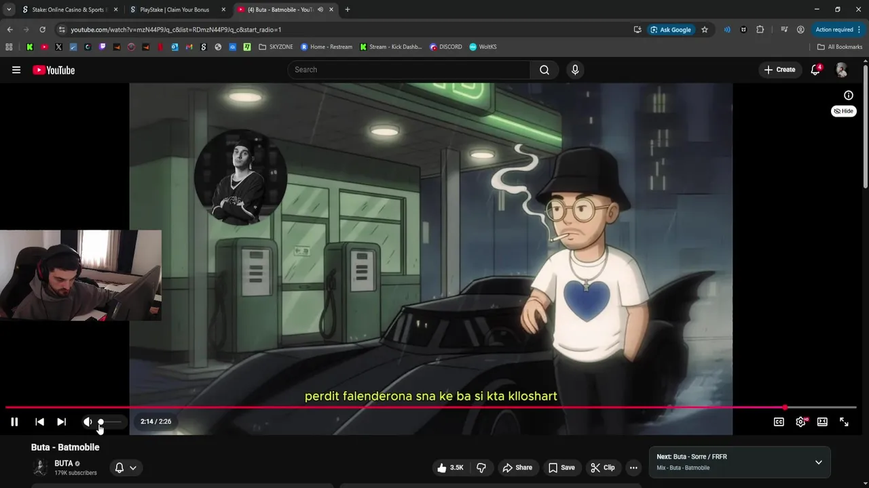Open subscription notification bell dropdown
Screen dimensions: 869x488
click(x=126, y=468)
